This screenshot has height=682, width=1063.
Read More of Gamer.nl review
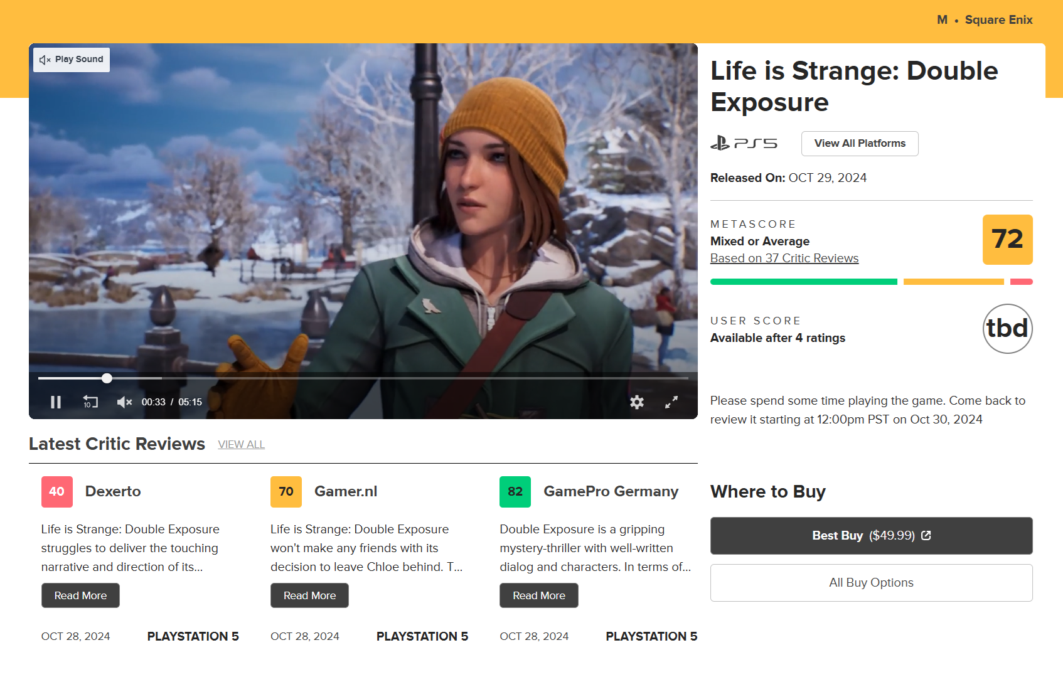coord(309,595)
